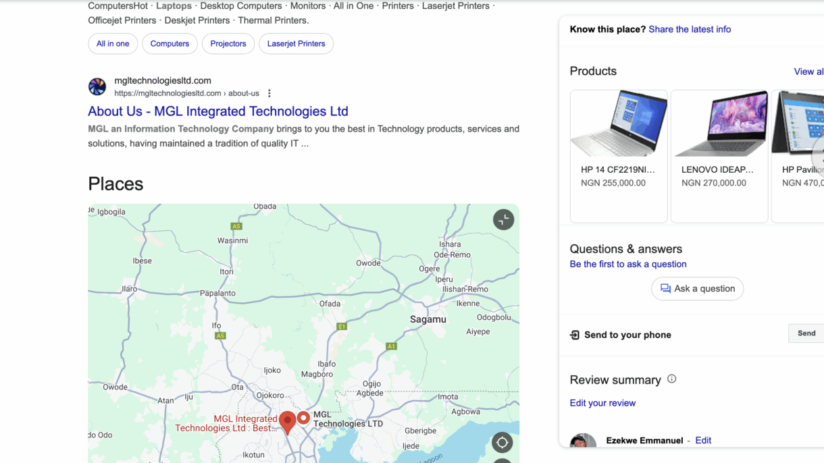
Task: Click the Products heading in the side panel
Action: tap(593, 72)
